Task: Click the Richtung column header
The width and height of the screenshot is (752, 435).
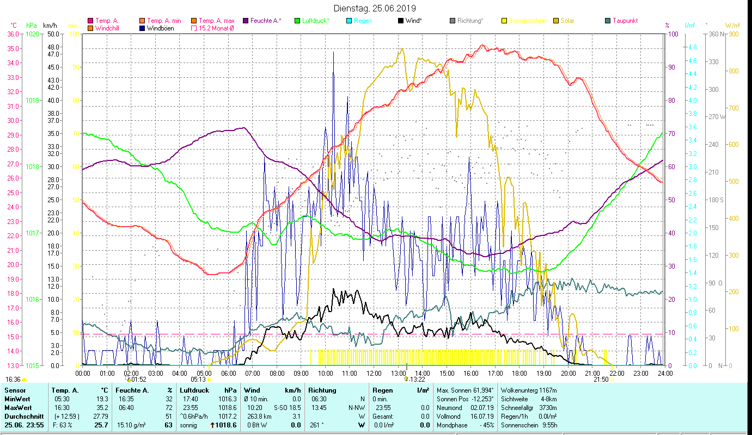Action: click(x=322, y=390)
